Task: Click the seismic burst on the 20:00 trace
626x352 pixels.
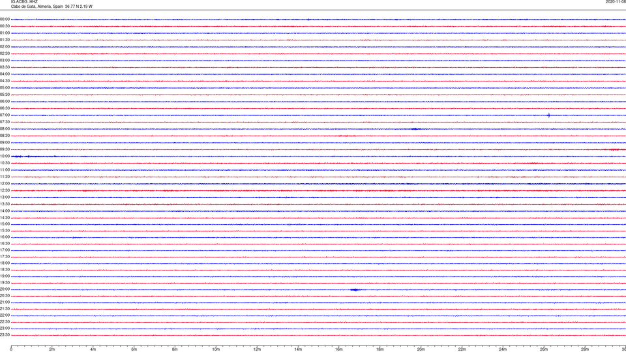Action: (x=355, y=289)
